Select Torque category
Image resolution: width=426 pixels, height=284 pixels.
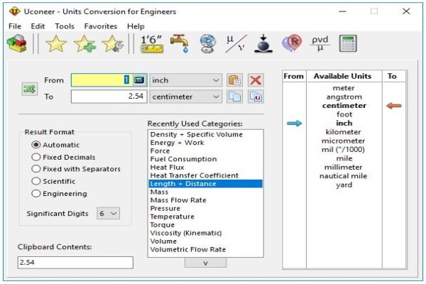pyautogui.click(x=205, y=225)
